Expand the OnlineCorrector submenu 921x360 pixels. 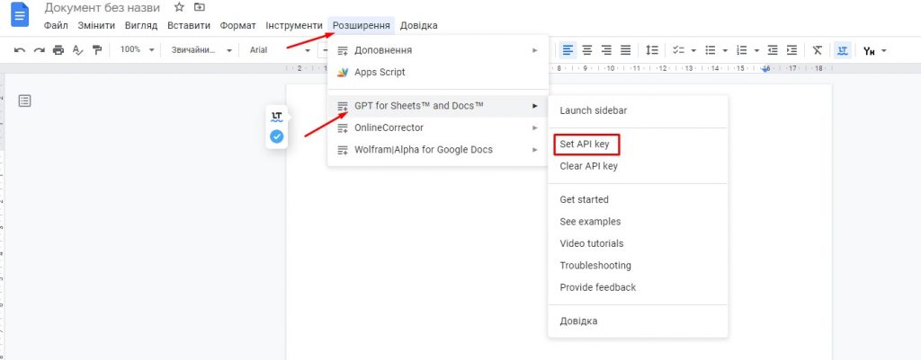[x=438, y=127]
